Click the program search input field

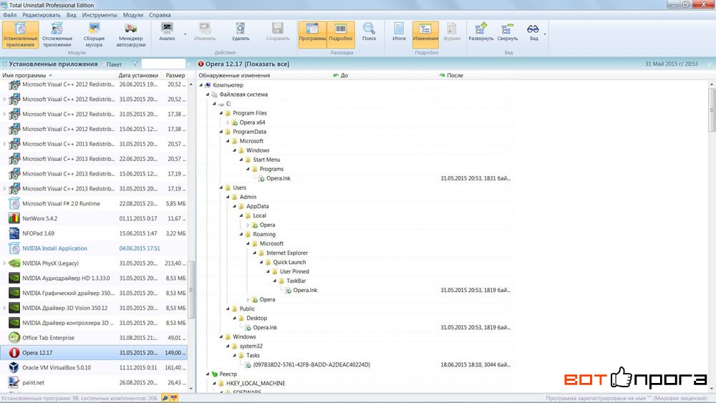point(163,64)
